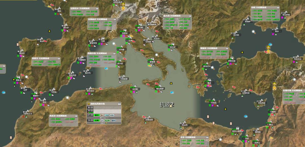
Task: Select the 伊斯坦堡 port label
Action: (x=232, y=61)
